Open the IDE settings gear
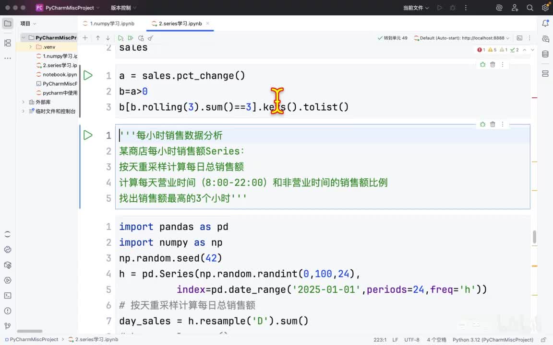 (x=545, y=8)
